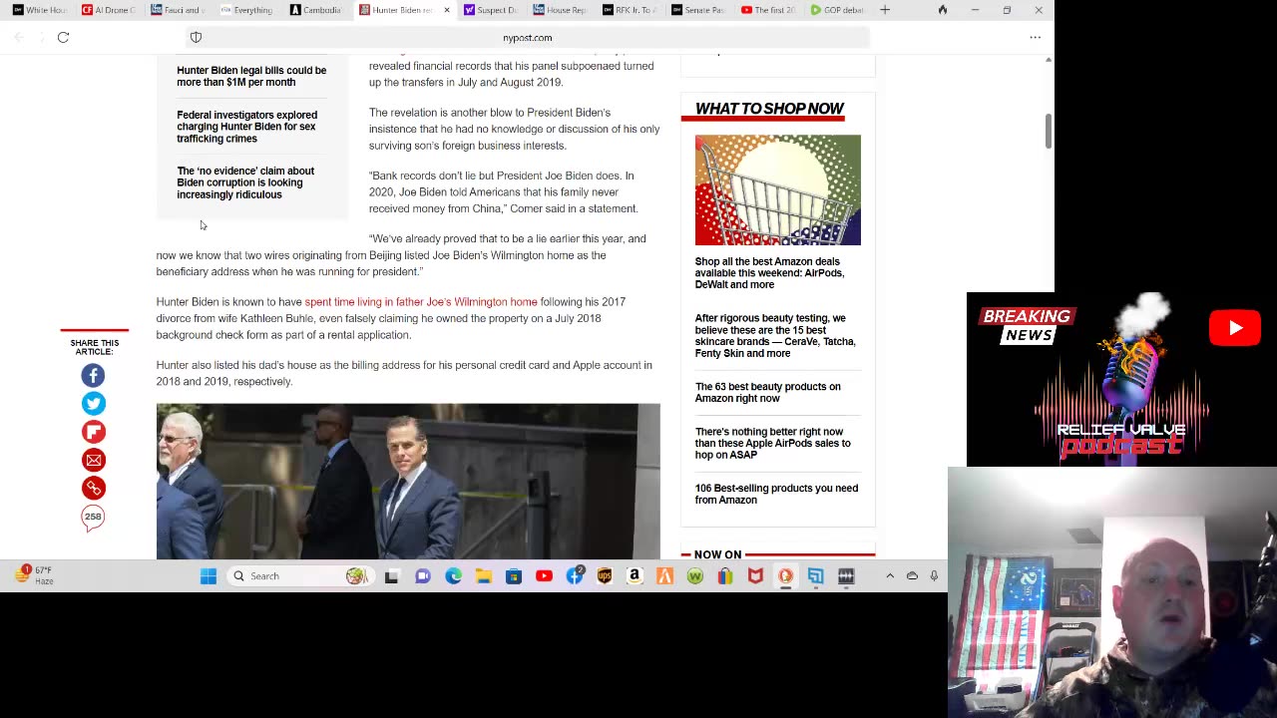Open Task View on taskbar
1277x718 pixels.
coord(391,575)
